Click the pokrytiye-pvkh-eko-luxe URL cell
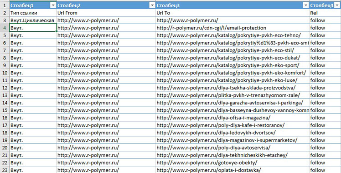Screen dimensions: 341x173 pos(232,80)
